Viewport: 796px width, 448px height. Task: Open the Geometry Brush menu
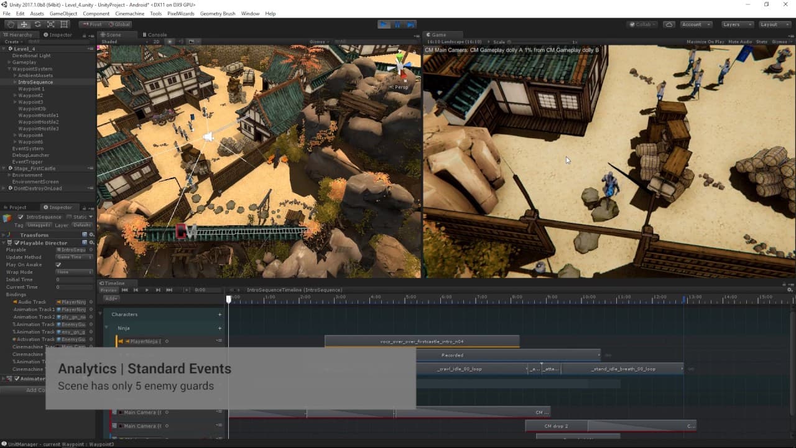coord(218,14)
